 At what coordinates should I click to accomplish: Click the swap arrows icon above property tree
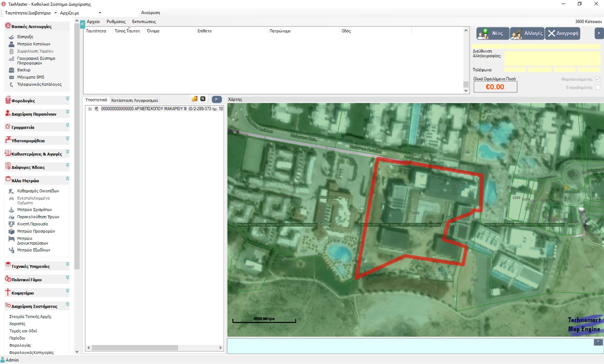pos(203,99)
